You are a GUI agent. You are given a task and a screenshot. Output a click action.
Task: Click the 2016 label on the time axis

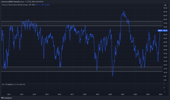[59, 94]
